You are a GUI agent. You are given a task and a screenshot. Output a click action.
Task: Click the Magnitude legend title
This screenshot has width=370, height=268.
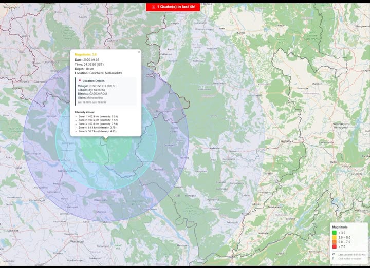click(340, 228)
